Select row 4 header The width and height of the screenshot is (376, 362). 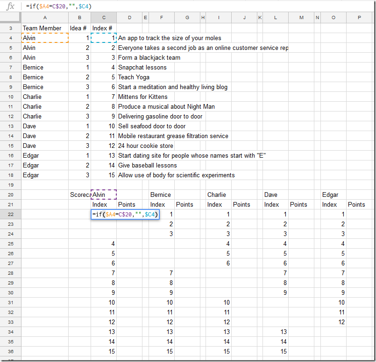pyautogui.click(x=11, y=38)
